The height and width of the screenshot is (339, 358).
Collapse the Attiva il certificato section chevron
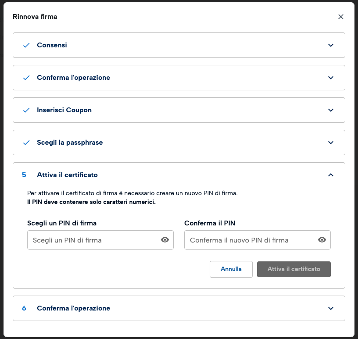(331, 175)
